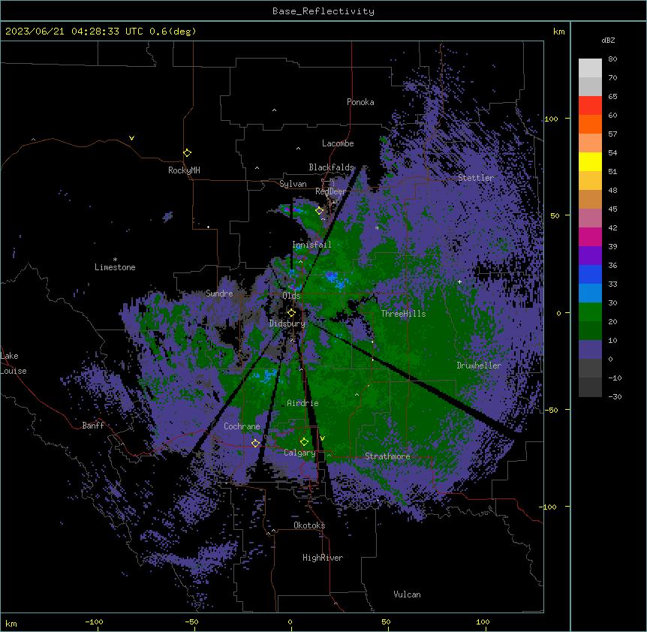
Task: Select the Airdrie map label
Action: pyautogui.click(x=303, y=403)
